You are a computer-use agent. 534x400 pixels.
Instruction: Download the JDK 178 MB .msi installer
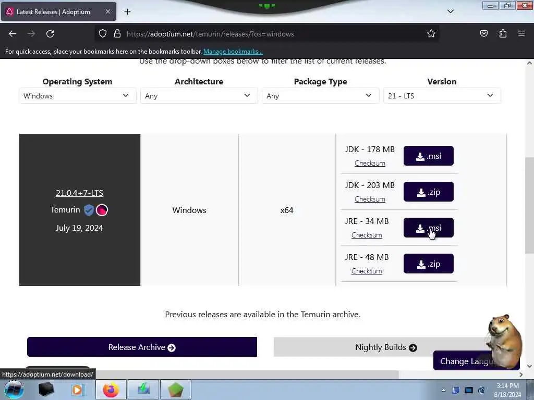429,156
